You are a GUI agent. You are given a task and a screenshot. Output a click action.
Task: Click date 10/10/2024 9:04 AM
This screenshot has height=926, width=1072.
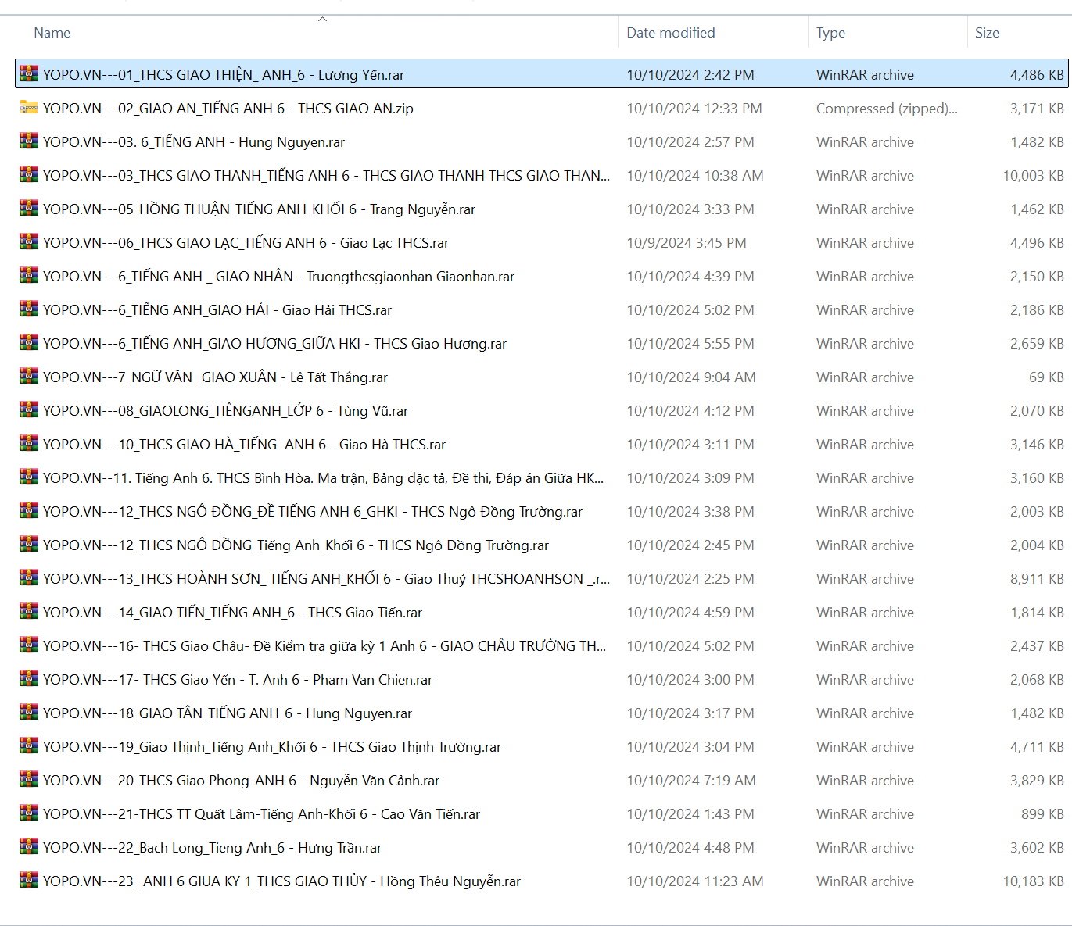[691, 377]
